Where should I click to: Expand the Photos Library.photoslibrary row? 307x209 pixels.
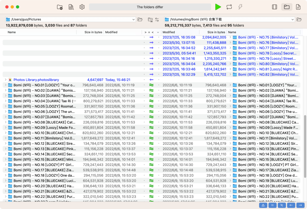point(5,80)
